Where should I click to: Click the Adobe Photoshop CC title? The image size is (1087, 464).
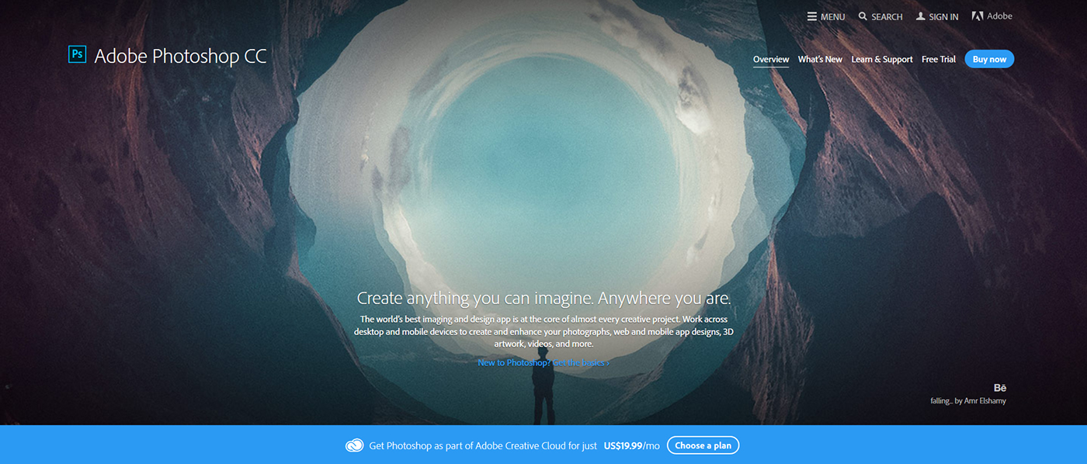point(180,56)
